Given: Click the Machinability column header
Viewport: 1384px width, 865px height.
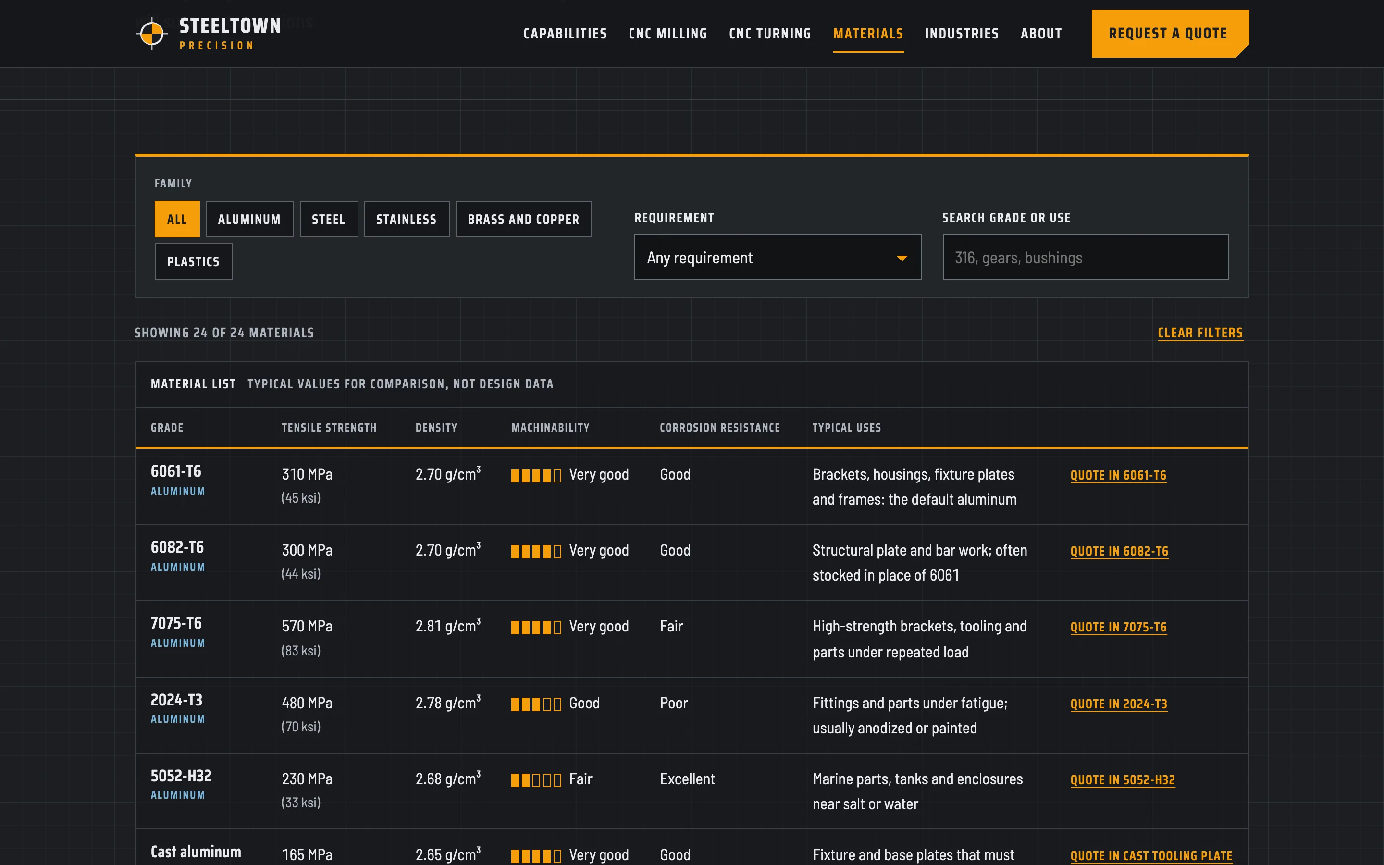Looking at the screenshot, I should coord(550,428).
